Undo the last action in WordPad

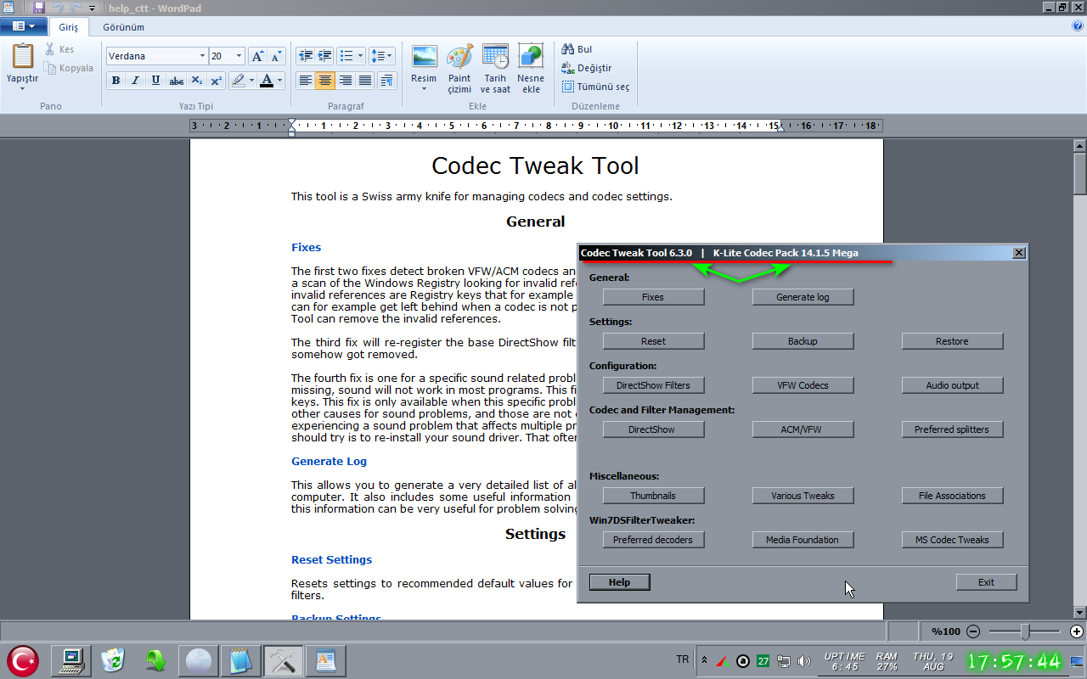57,8
